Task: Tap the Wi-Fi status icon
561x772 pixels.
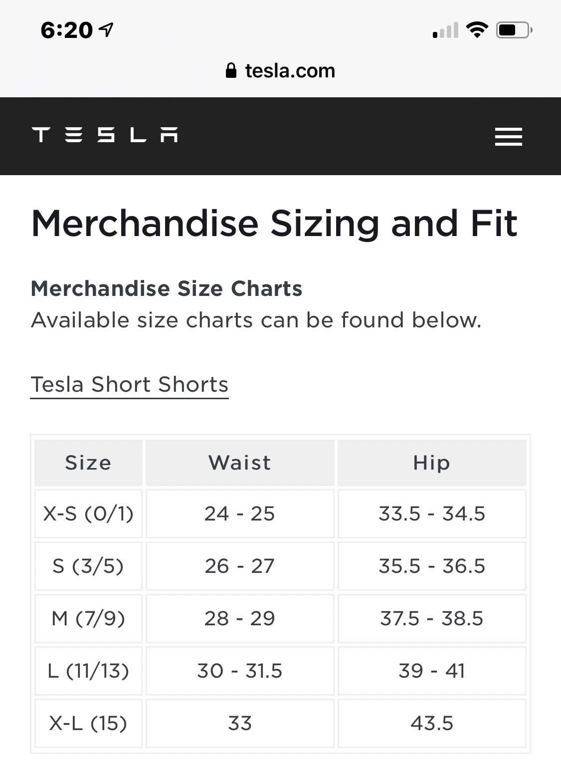Action: (x=477, y=30)
